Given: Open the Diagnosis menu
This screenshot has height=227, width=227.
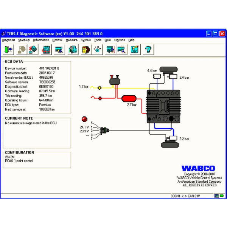Looking at the screenshot, I should 8,40.
